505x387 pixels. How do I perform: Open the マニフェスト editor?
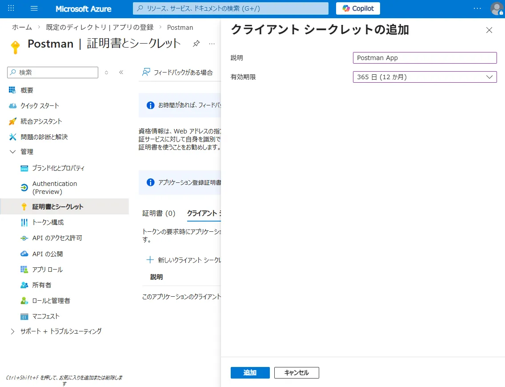tap(47, 316)
